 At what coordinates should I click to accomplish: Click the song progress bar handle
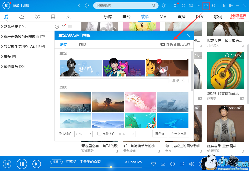(x=111, y=167)
